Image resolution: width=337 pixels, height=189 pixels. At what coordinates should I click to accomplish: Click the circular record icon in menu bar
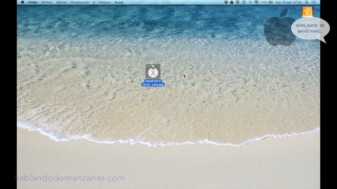[237, 2]
